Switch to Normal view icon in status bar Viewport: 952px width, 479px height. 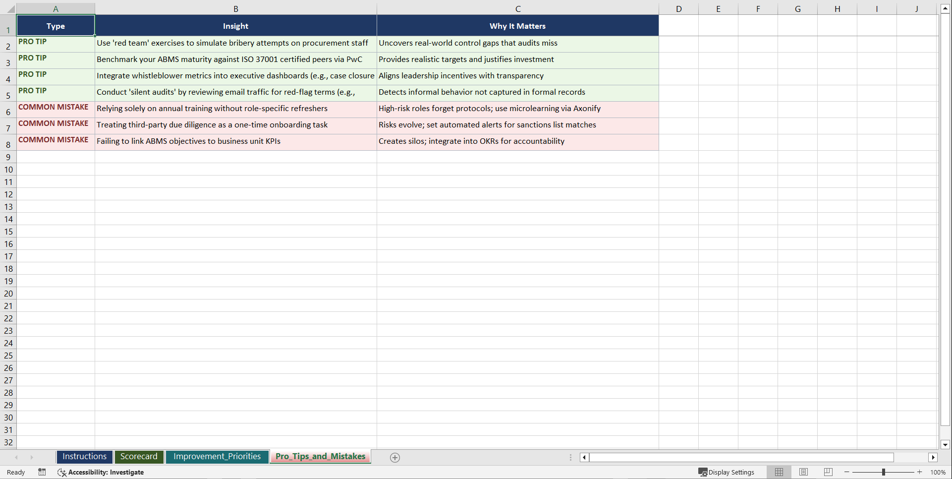pos(779,472)
